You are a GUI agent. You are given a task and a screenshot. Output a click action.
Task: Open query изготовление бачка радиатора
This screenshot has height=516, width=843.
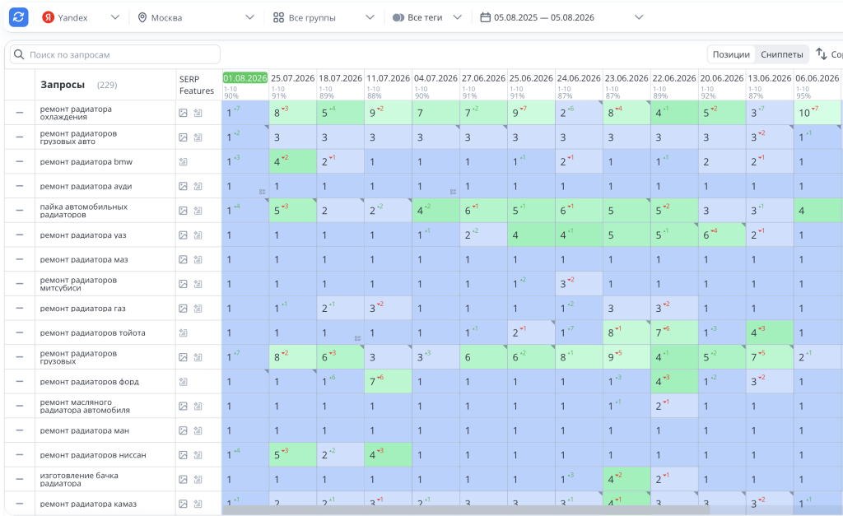tap(79, 480)
